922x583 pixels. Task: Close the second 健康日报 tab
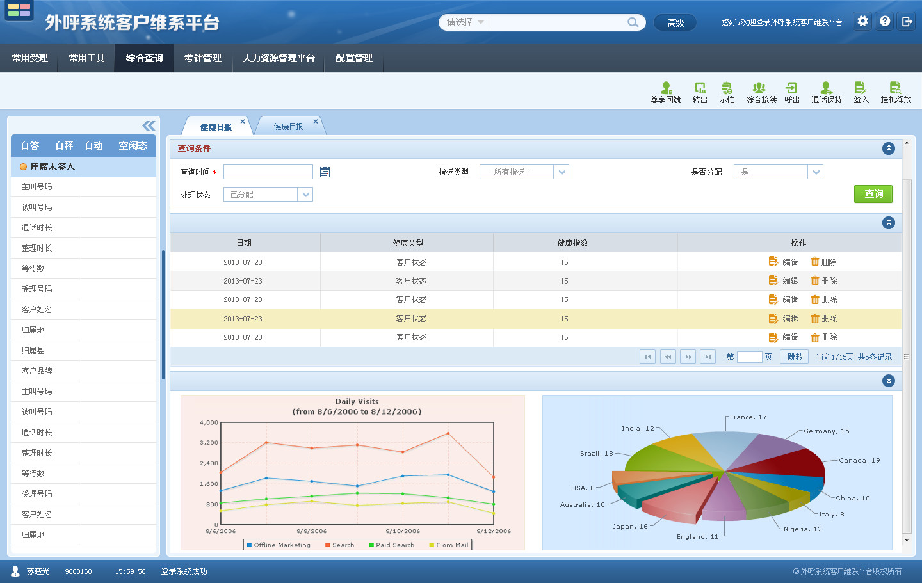point(316,121)
